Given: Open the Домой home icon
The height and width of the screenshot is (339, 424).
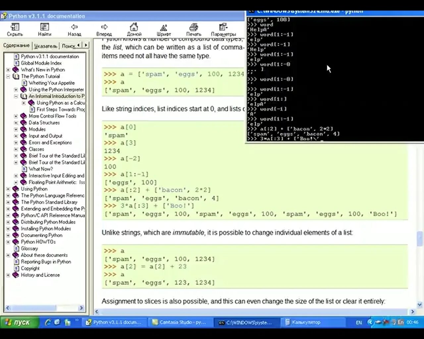Looking at the screenshot, I should (x=134, y=27).
